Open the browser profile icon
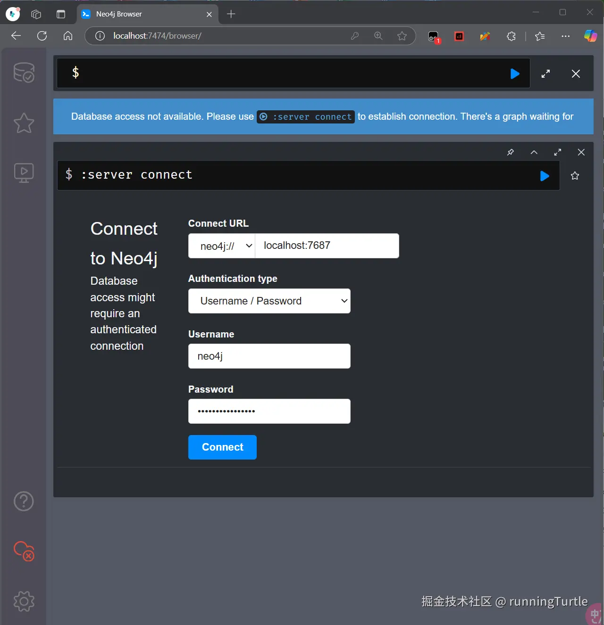 point(13,14)
